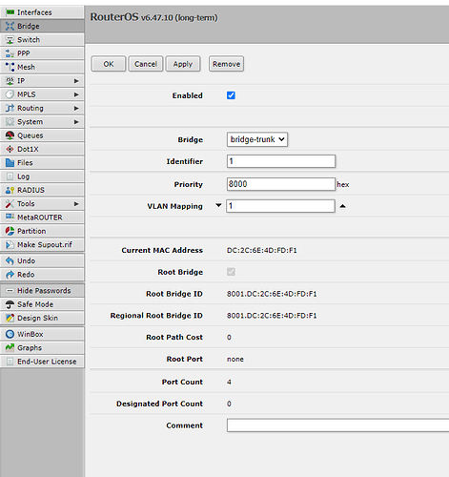Click Current MAC Address value DC:2C:6E:4D:FD:F1
Viewport: 449px width, 477px height.
262,250
